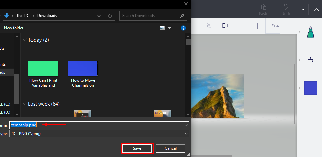The height and width of the screenshot is (157, 322).
Task: Collapse the Last week (64) group
Action: coord(25,104)
